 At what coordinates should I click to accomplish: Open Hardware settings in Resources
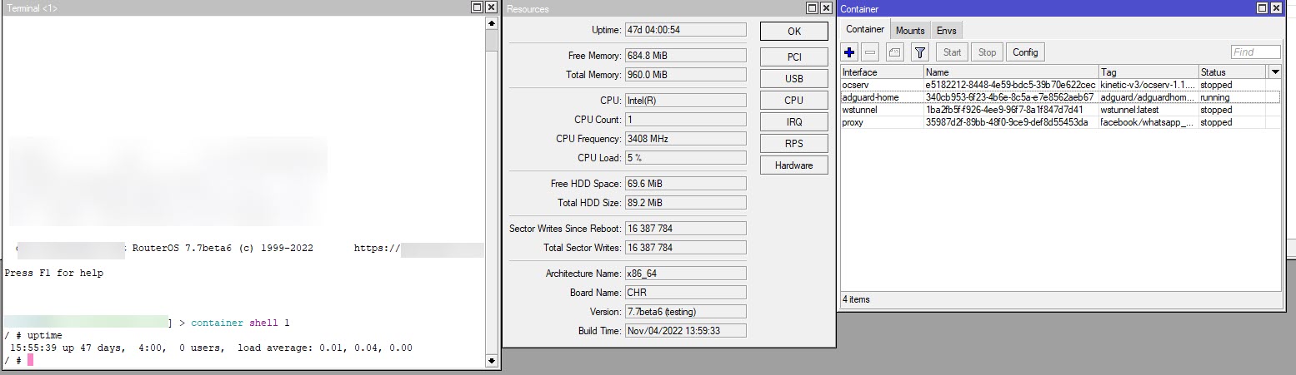[x=794, y=165]
